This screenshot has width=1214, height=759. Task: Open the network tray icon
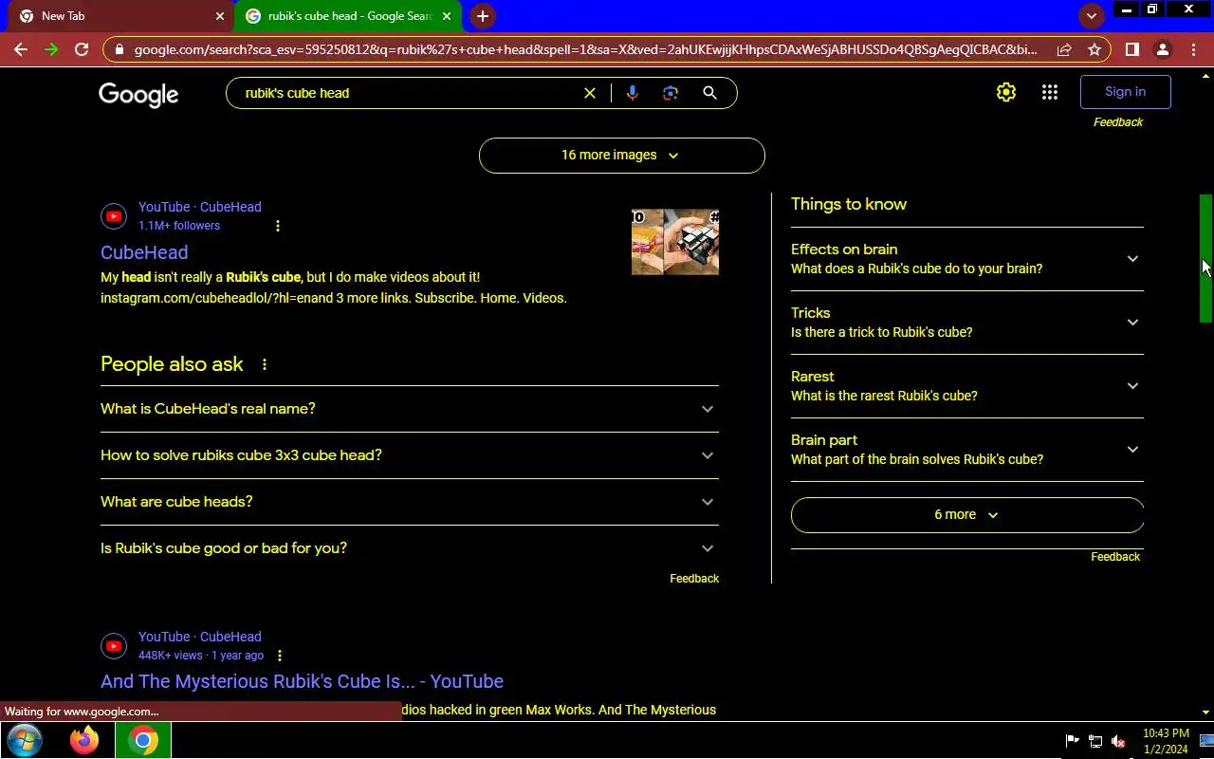click(1095, 741)
